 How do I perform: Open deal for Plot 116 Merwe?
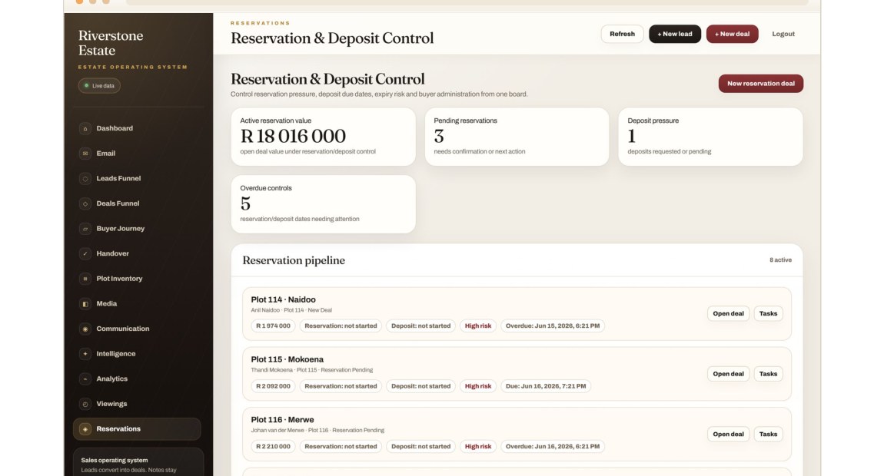point(728,435)
